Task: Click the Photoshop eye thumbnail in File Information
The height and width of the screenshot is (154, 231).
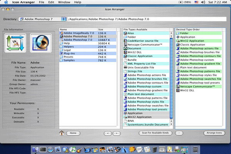Action: pos(41,43)
